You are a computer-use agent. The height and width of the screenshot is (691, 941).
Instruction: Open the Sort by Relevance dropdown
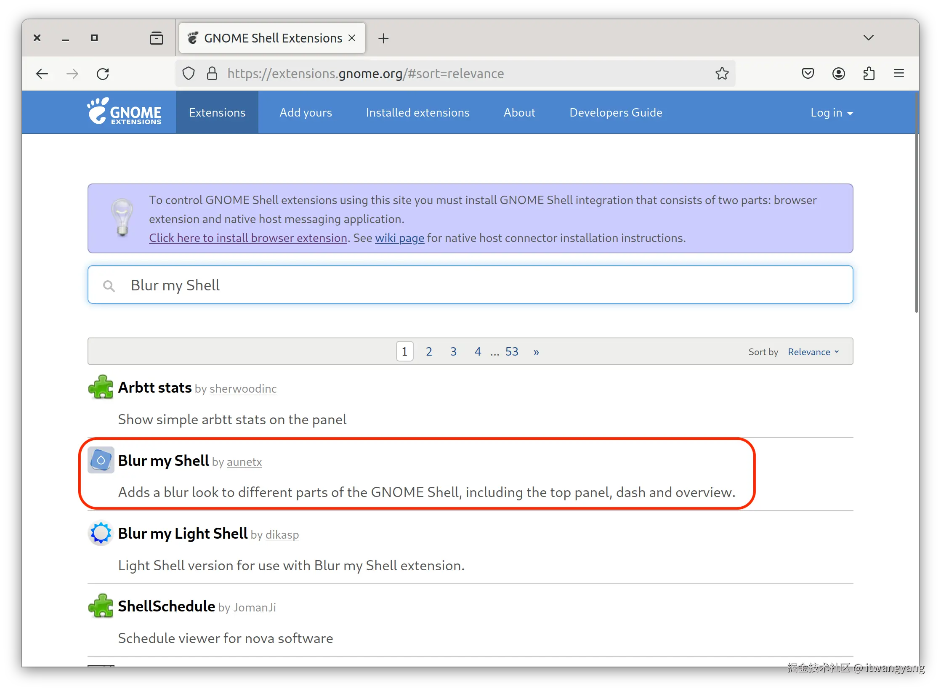tap(813, 352)
